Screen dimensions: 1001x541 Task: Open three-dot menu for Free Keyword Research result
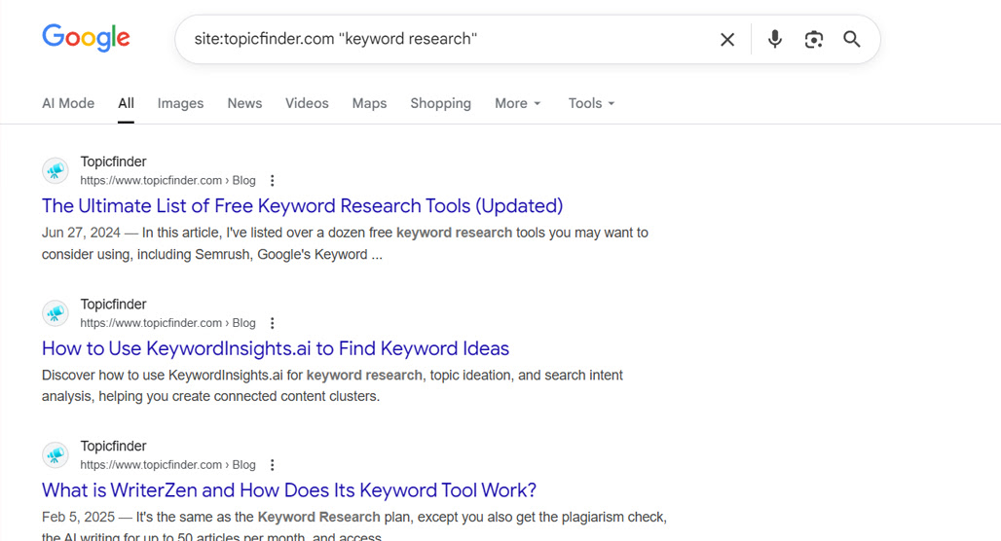point(272,181)
